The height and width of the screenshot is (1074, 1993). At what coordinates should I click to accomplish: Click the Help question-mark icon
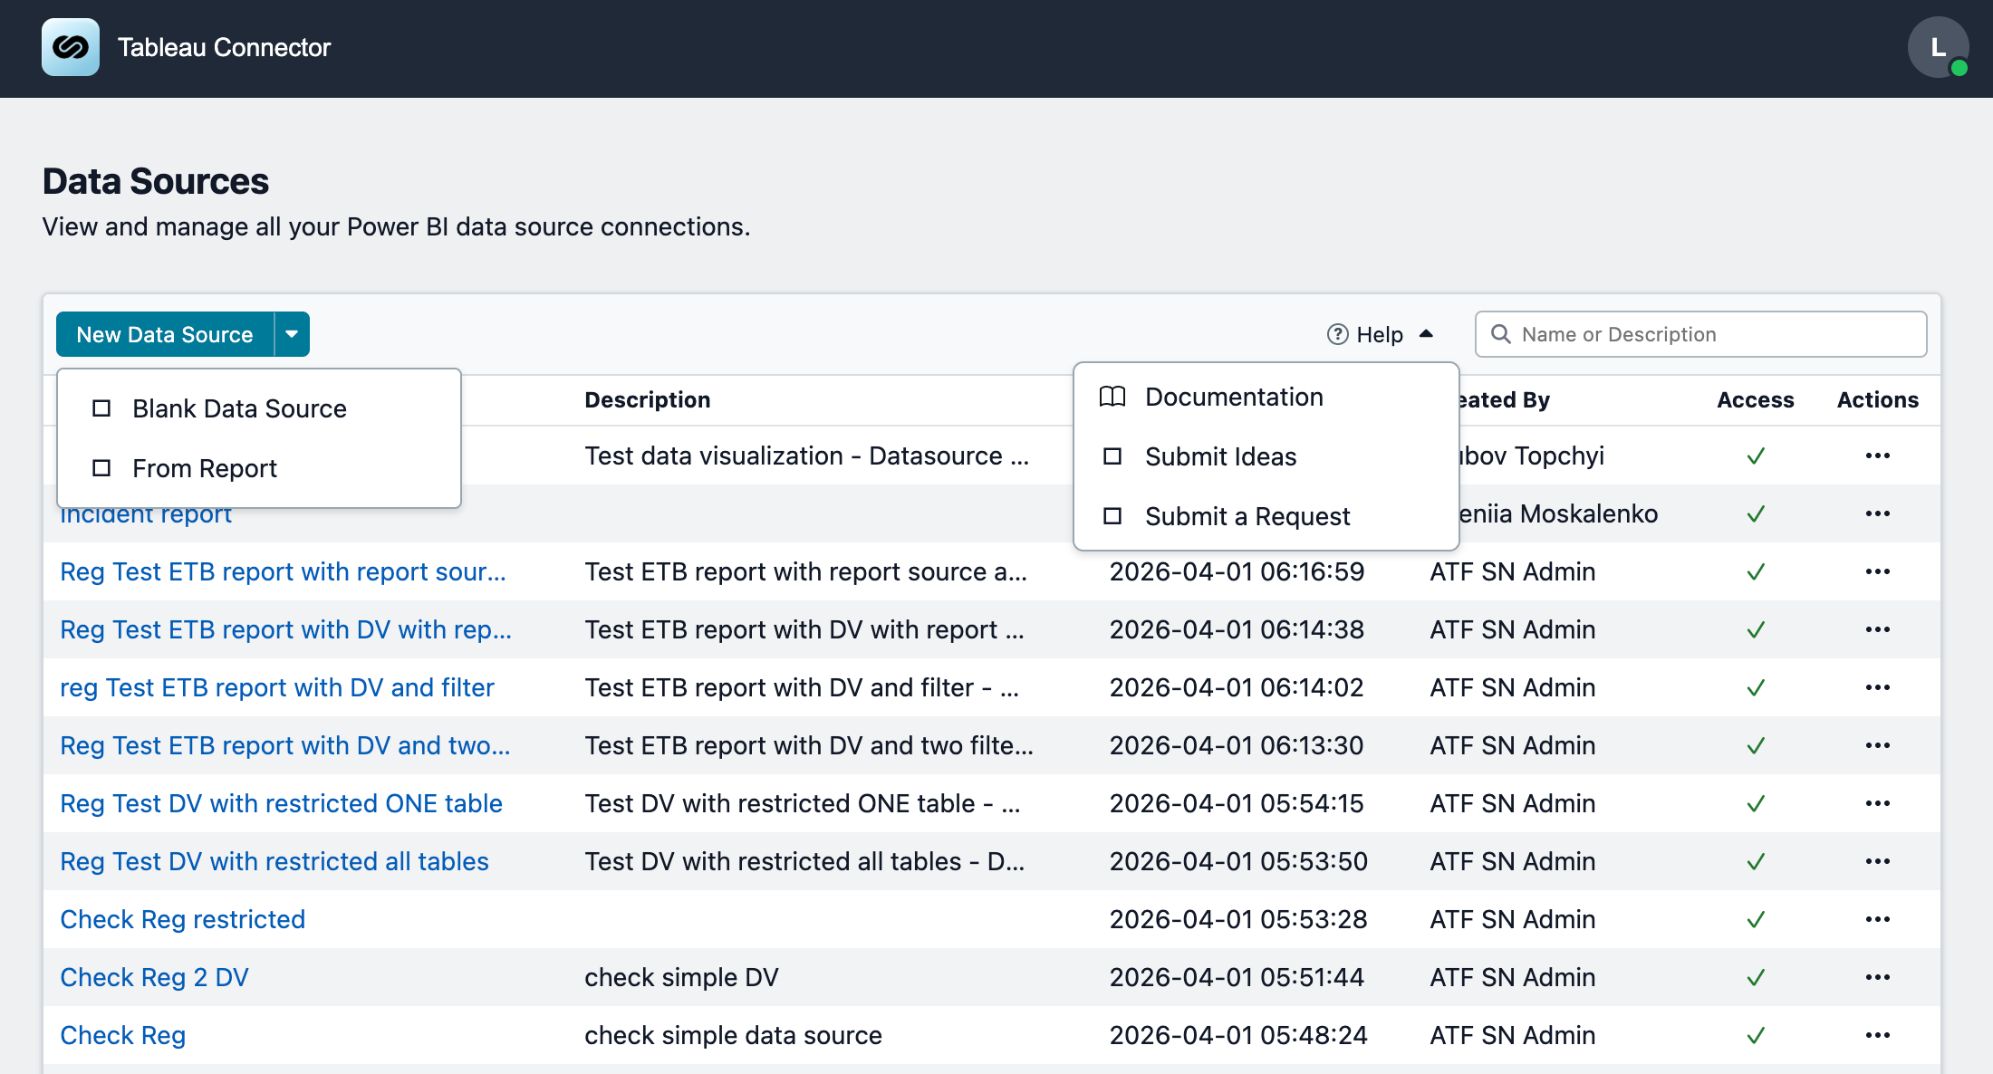[1337, 334]
